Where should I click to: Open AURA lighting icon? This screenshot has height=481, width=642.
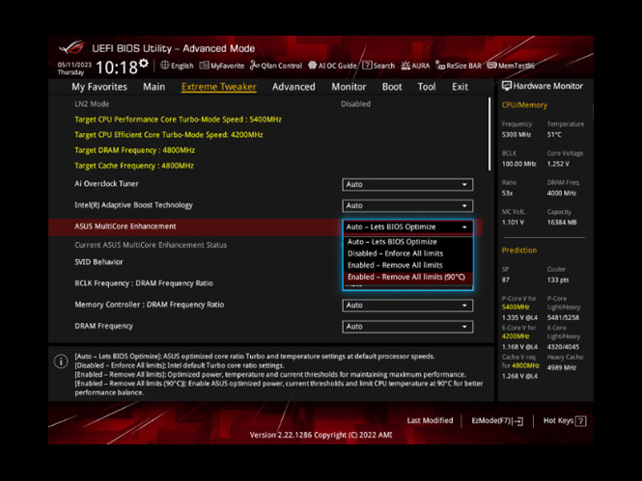click(405, 66)
